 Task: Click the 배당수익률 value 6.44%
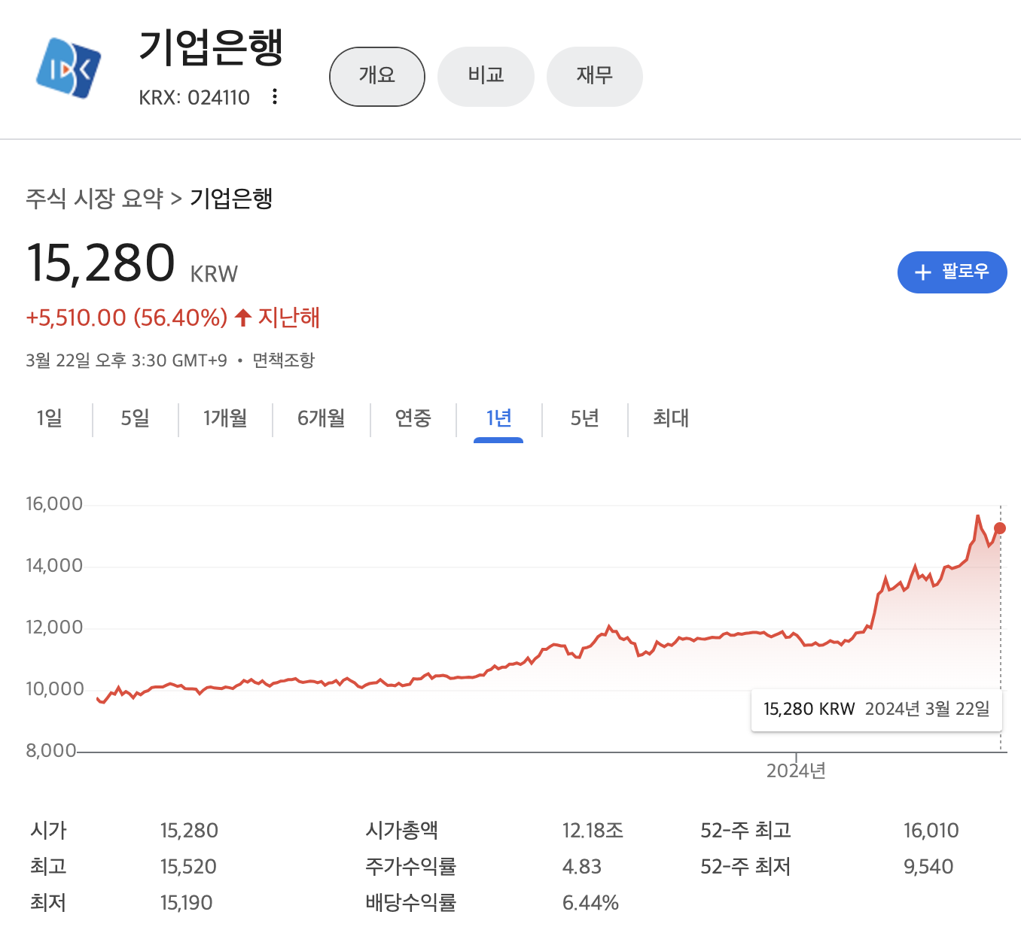point(590,903)
